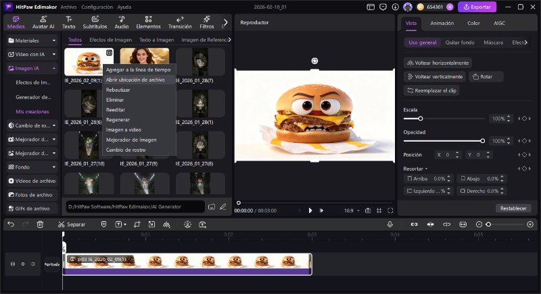The height and width of the screenshot is (294, 541).
Task: Expand the Cambio de ro... section
Action: pos(54,125)
